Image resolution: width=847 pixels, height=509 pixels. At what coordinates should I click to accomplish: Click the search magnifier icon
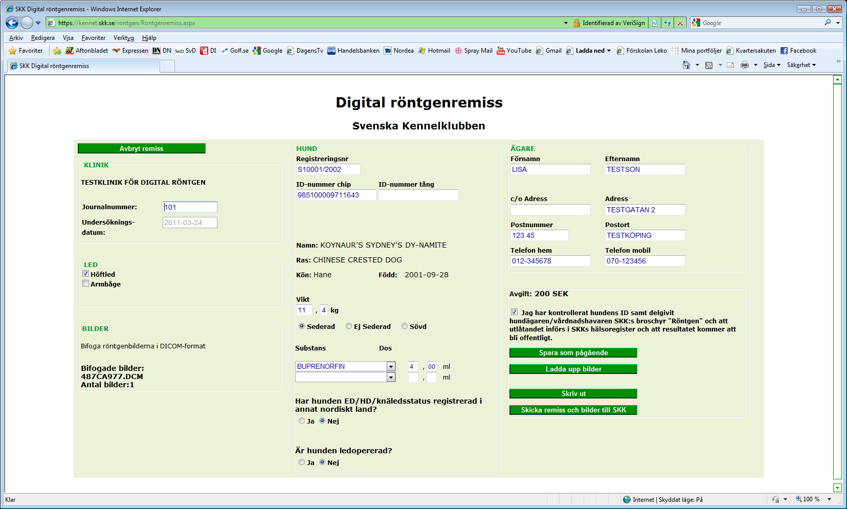(828, 23)
